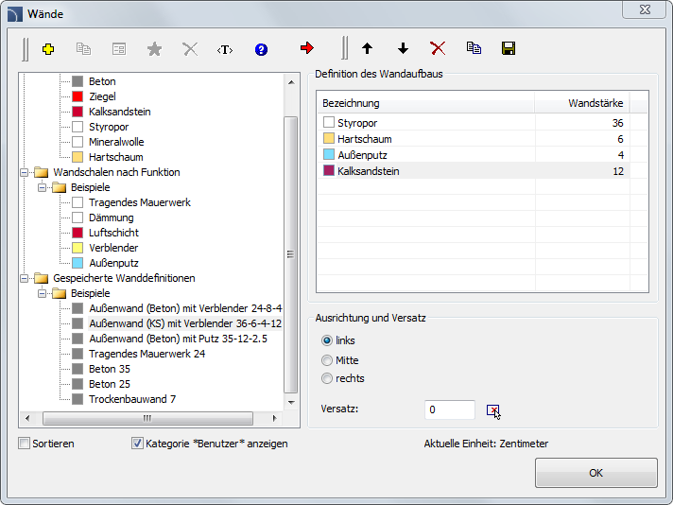This screenshot has height=505, width=673.
Task: Select Hartschaum row in layer table
Action: coord(474,139)
